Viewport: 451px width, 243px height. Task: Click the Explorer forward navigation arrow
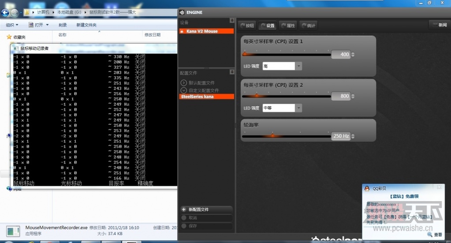pos(15,12)
